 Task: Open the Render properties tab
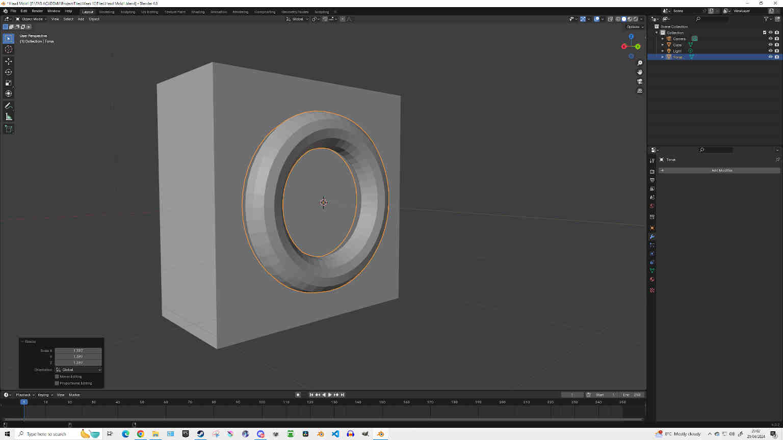point(652,172)
